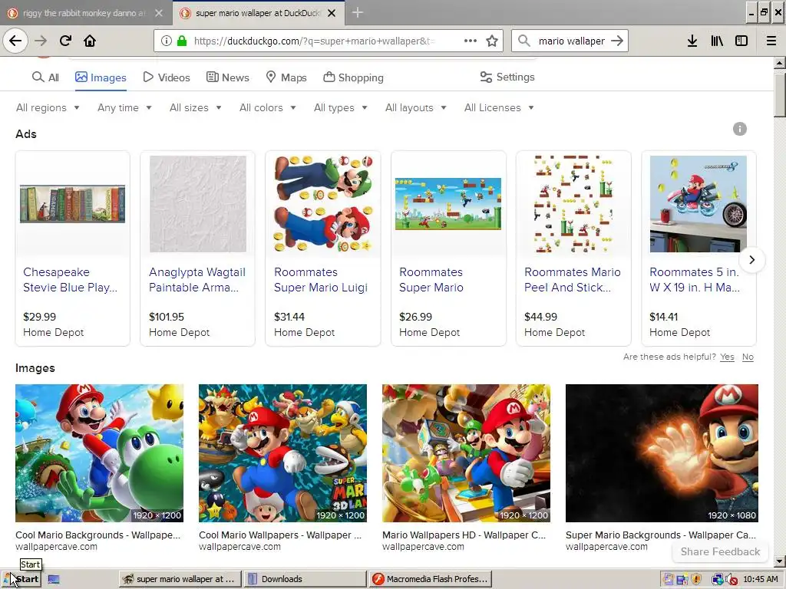The image size is (786, 589).
Task: Answer No to ads helpful
Action: [748, 357]
